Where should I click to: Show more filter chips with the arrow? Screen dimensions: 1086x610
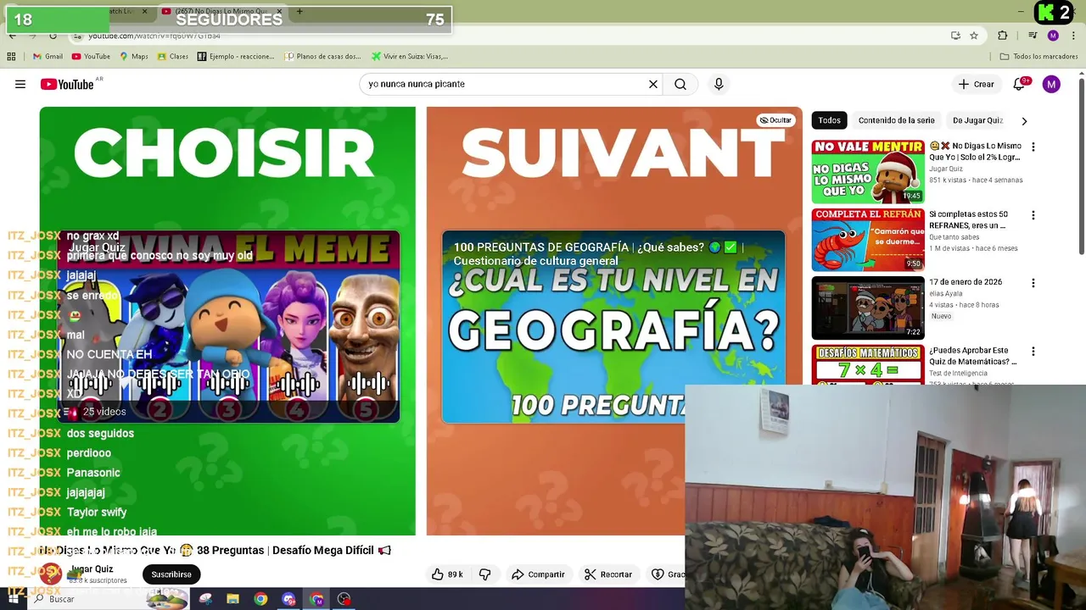click(1024, 121)
